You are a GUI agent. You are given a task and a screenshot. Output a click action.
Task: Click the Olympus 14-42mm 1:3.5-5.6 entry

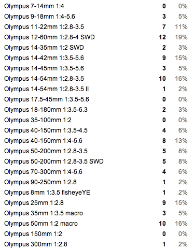(44, 58)
